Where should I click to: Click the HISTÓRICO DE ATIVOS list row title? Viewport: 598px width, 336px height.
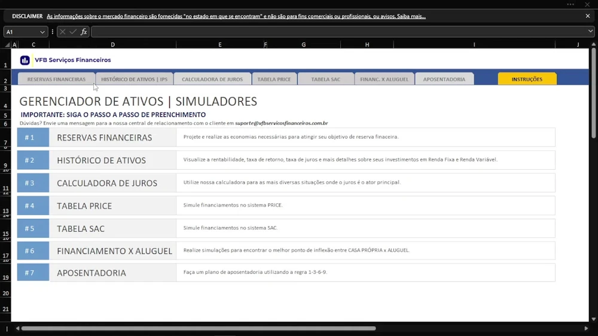pyautogui.click(x=102, y=161)
